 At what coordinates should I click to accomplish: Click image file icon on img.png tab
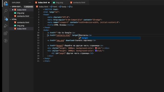click(54, 3)
